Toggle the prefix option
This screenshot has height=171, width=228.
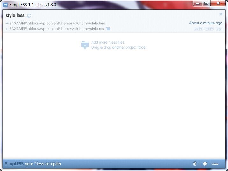(198, 29)
